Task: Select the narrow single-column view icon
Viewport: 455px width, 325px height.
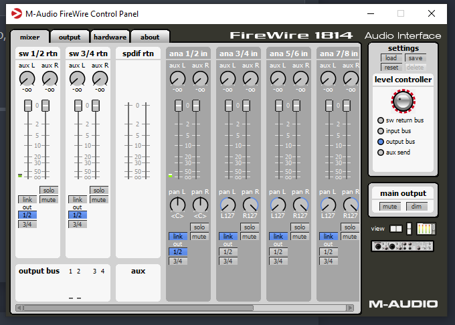Action: click(409, 229)
